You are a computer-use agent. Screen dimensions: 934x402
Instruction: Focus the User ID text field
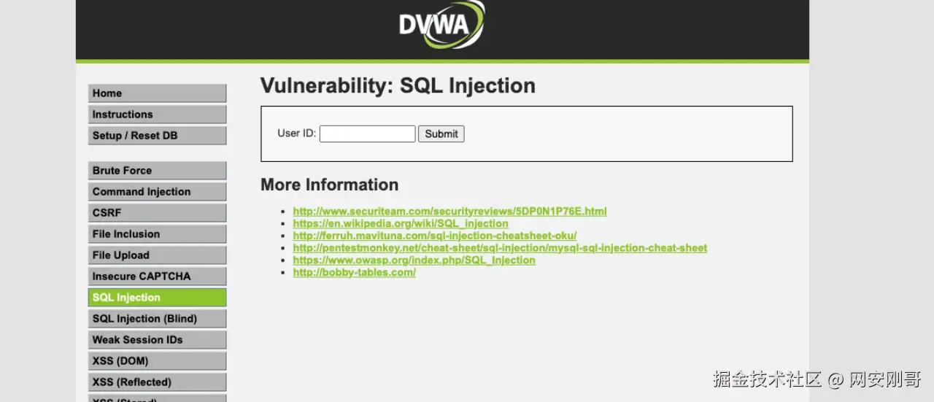[367, 134]
